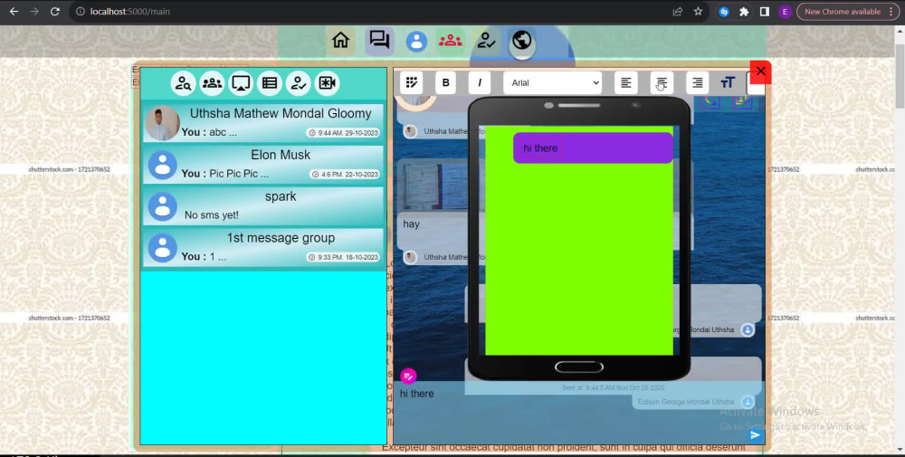Click the video camera icon in chat panel

[x=328, y=83]
